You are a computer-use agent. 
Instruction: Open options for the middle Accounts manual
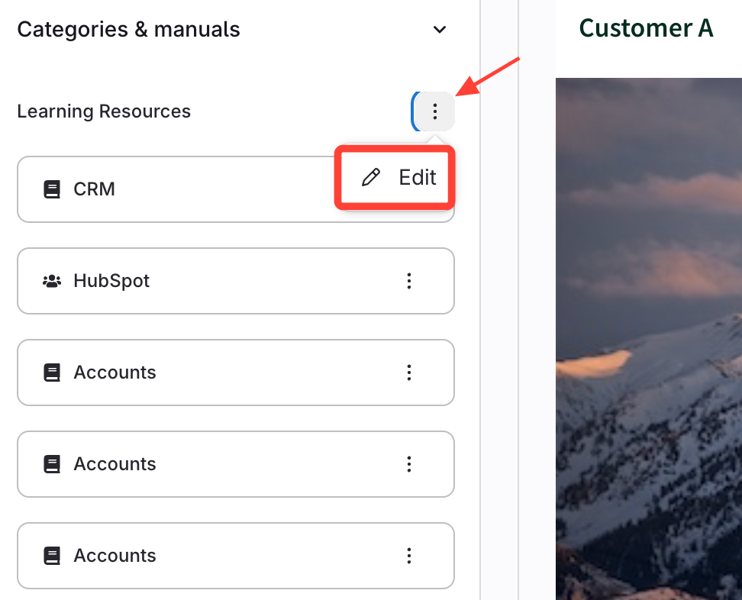coord(409,464)
